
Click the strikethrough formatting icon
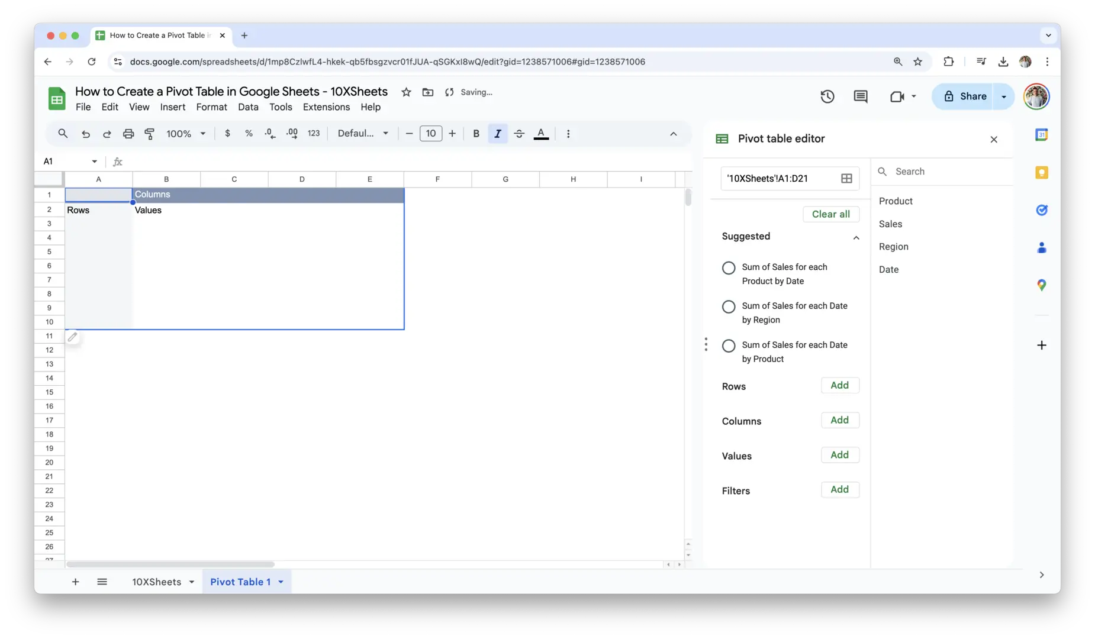pyautogui.click(x=519, y=134)
